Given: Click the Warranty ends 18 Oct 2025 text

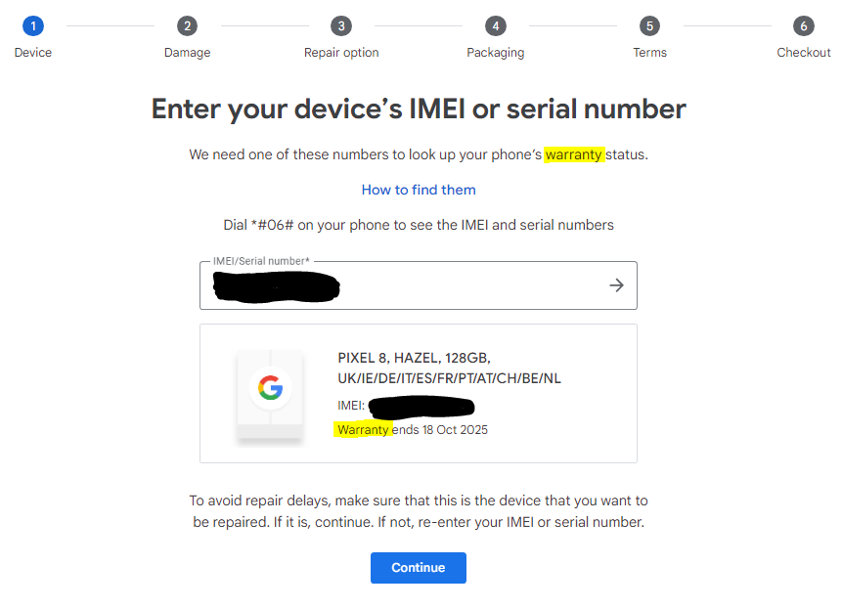Looking at the screenshot, I should [x=413, y=429].
